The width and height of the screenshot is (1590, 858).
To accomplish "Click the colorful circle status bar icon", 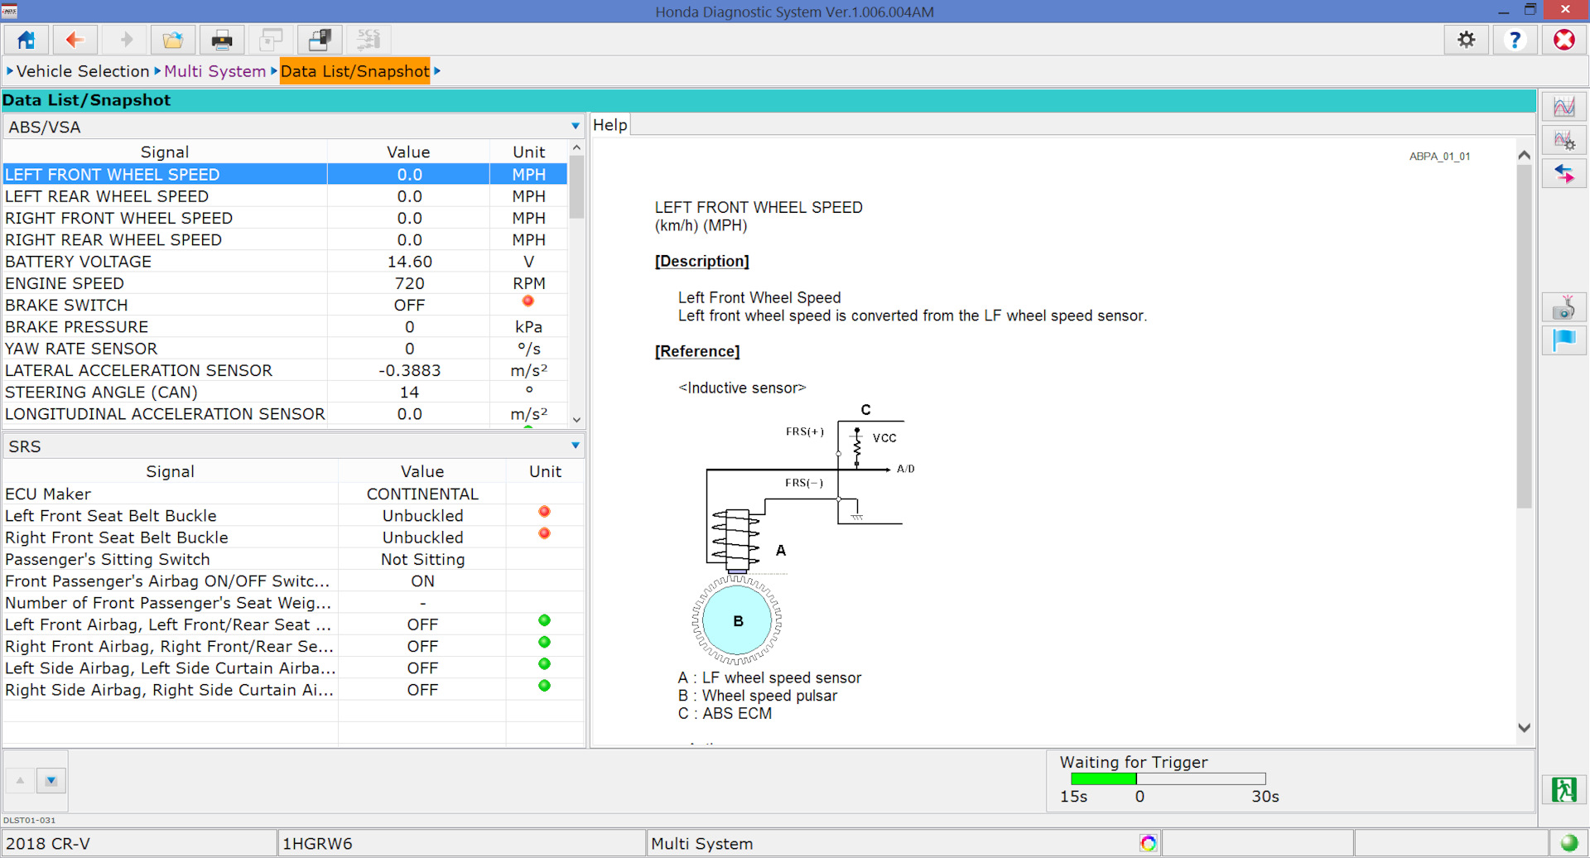I will click(x=1148, y=843).
